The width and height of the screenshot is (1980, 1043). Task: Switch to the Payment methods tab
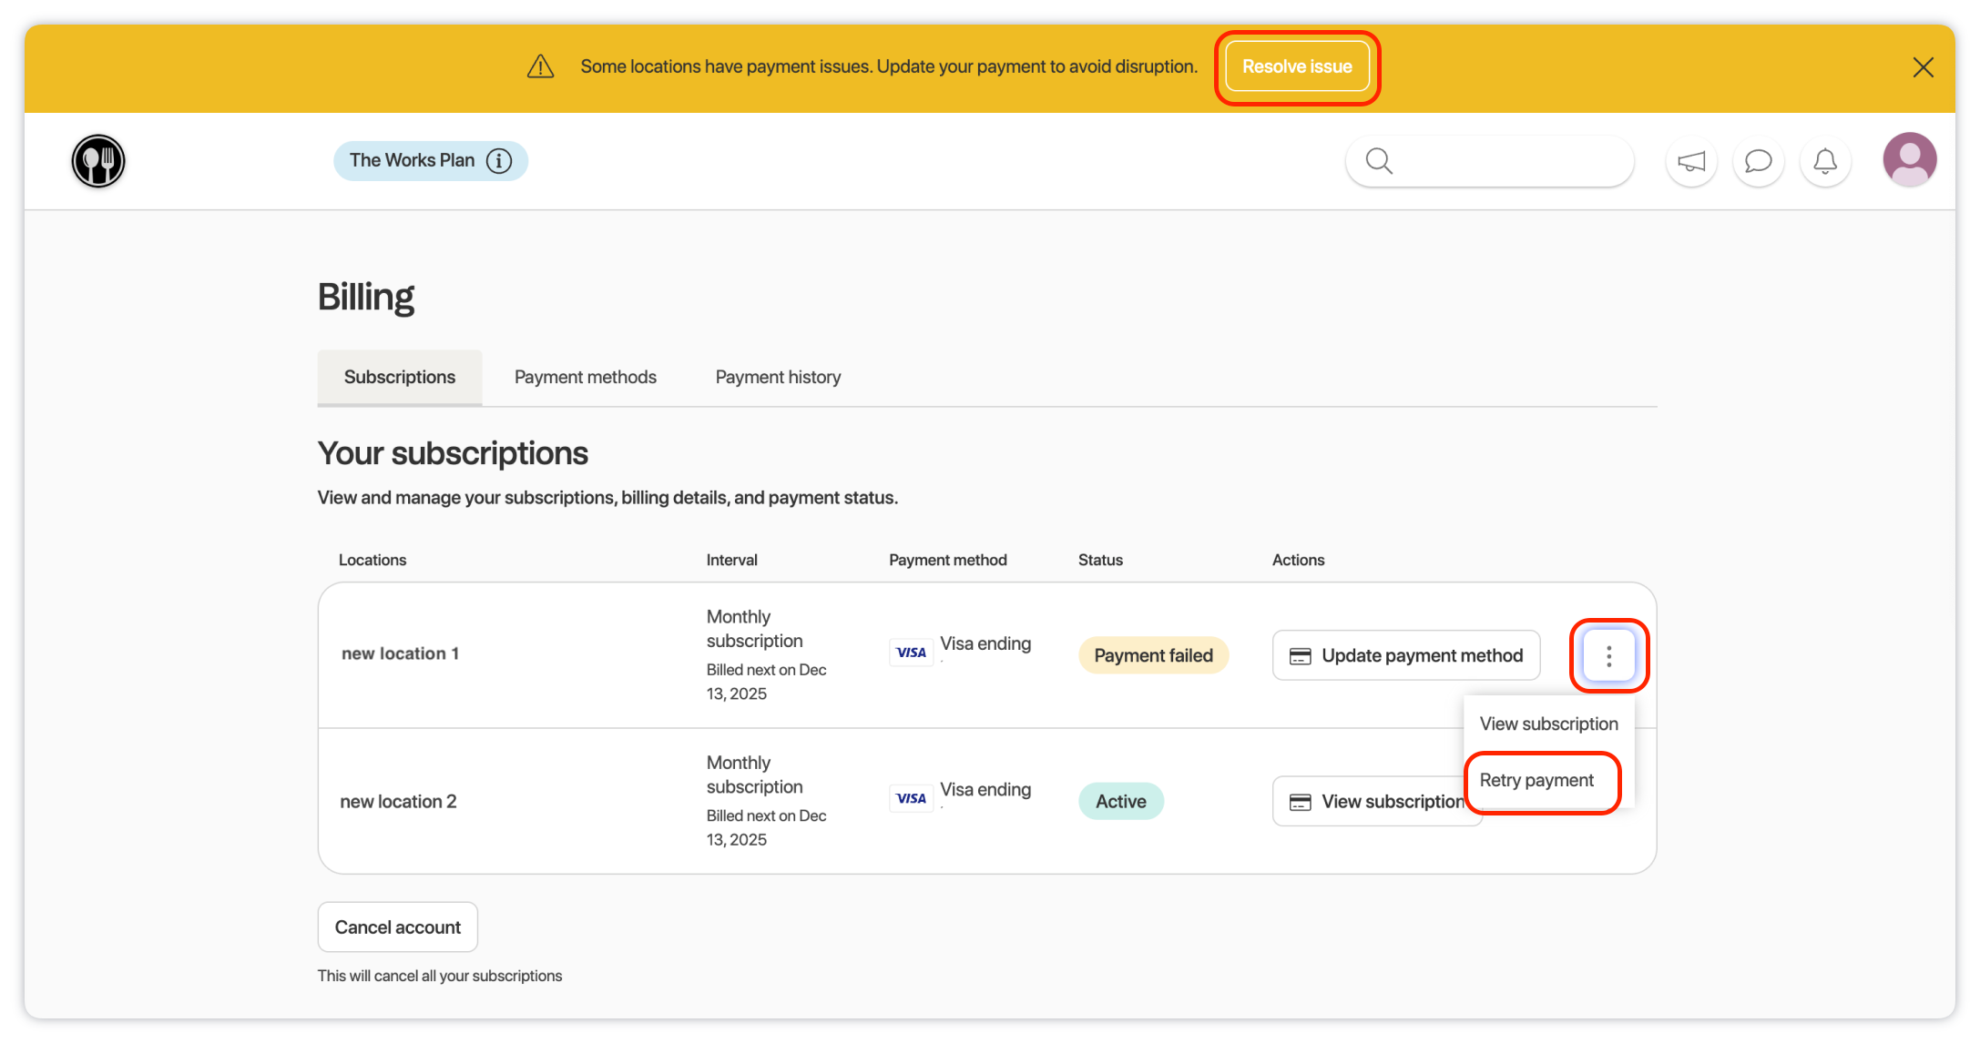pyautogui.click(x=585, y=377)
